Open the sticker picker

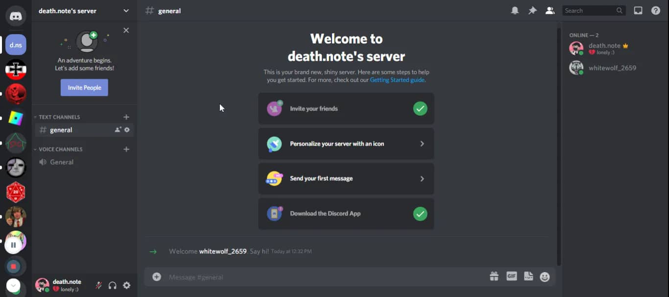pyautogui.click(x=528, y=276)
